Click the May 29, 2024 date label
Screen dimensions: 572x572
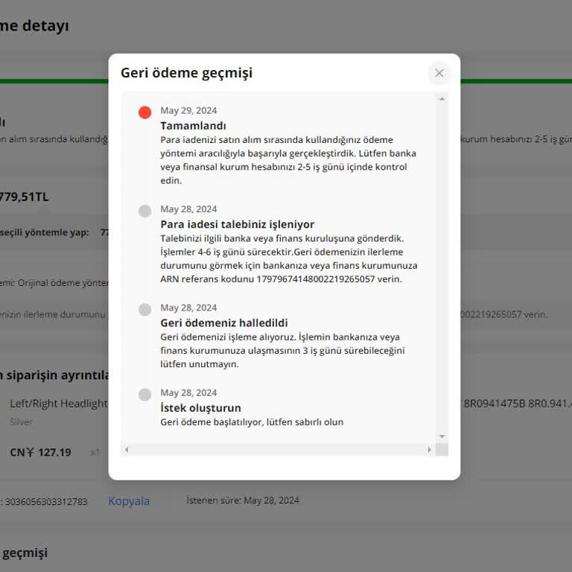tap(188, 111)
